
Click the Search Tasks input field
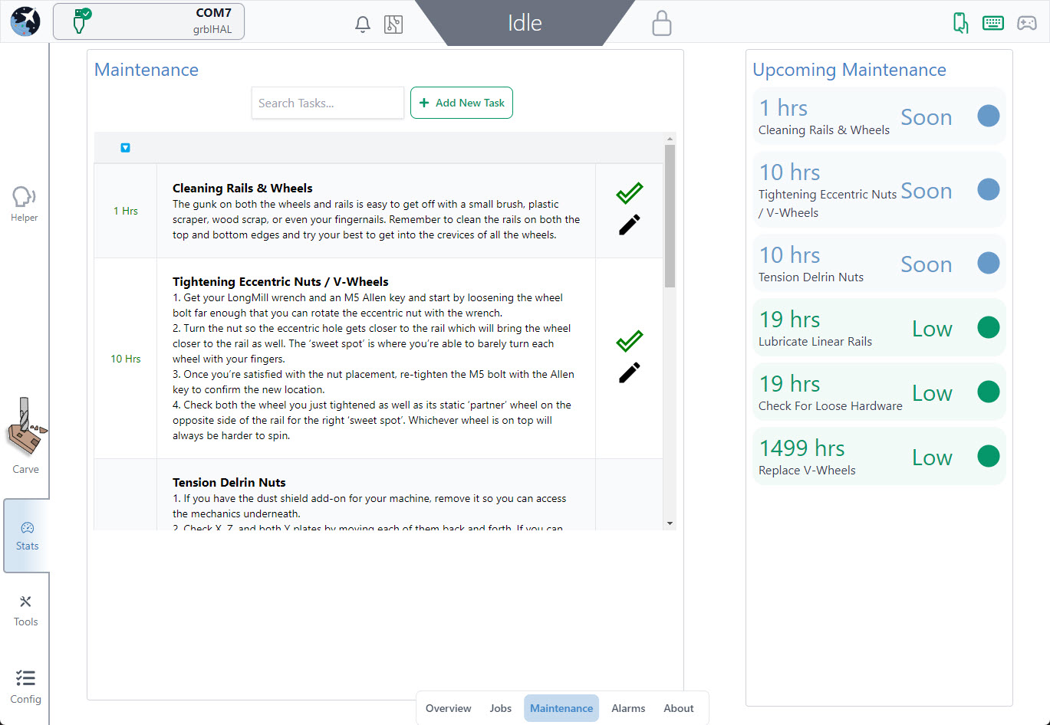(x=328, y=103)
